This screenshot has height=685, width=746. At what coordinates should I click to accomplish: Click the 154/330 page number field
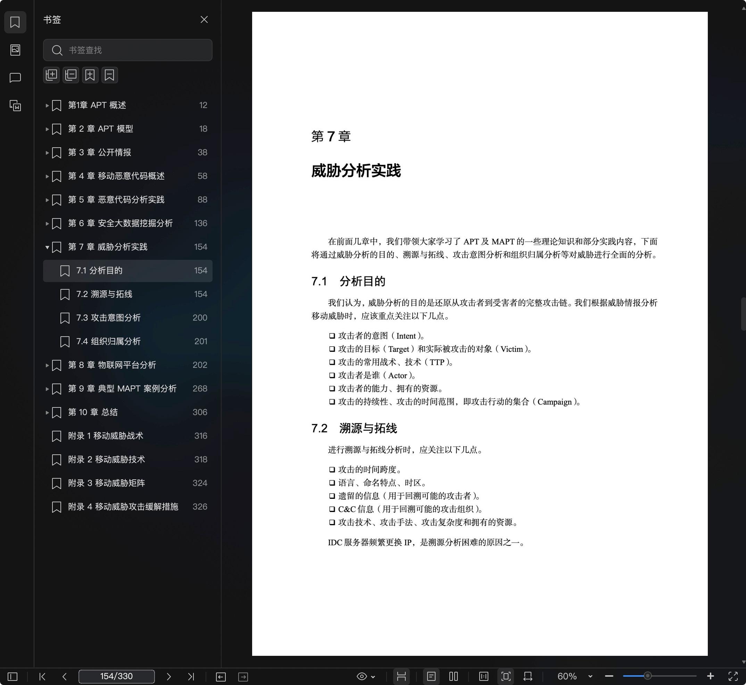coord(116,676)
